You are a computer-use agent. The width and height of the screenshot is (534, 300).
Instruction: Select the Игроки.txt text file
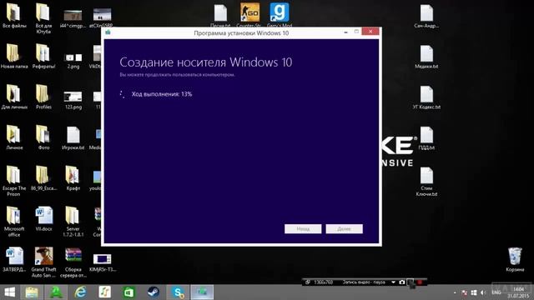point(73,138)
